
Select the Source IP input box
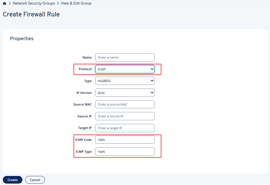point(125,116)
